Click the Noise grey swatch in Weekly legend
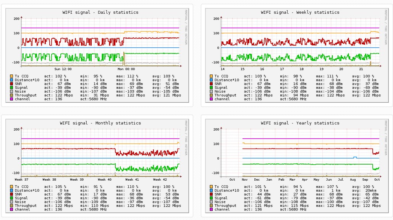 [x=211, y=91]
